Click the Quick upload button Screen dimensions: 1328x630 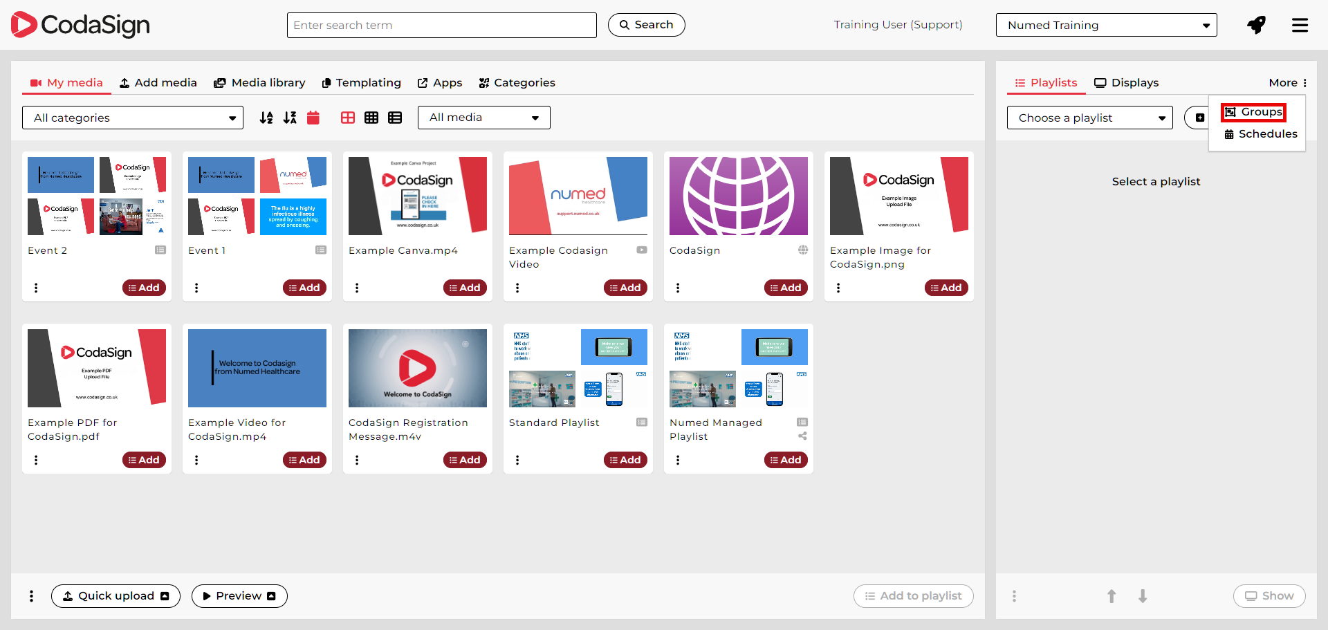pos(116,596)
